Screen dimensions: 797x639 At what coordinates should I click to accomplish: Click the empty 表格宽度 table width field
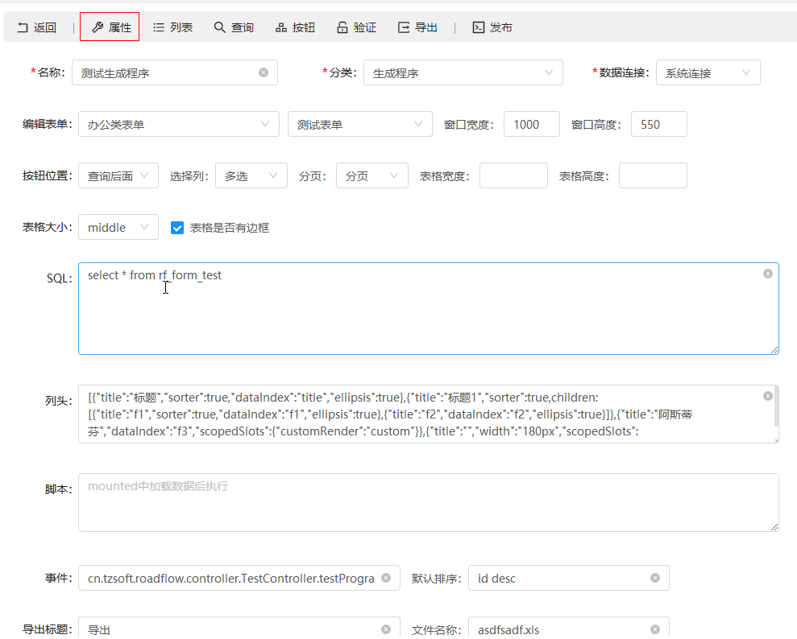[513, 175]
